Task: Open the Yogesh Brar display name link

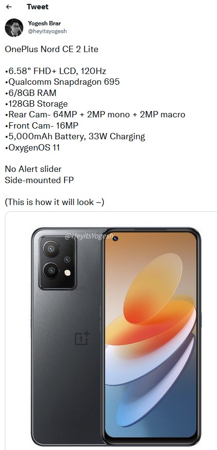Action: [x=44, y=23]
